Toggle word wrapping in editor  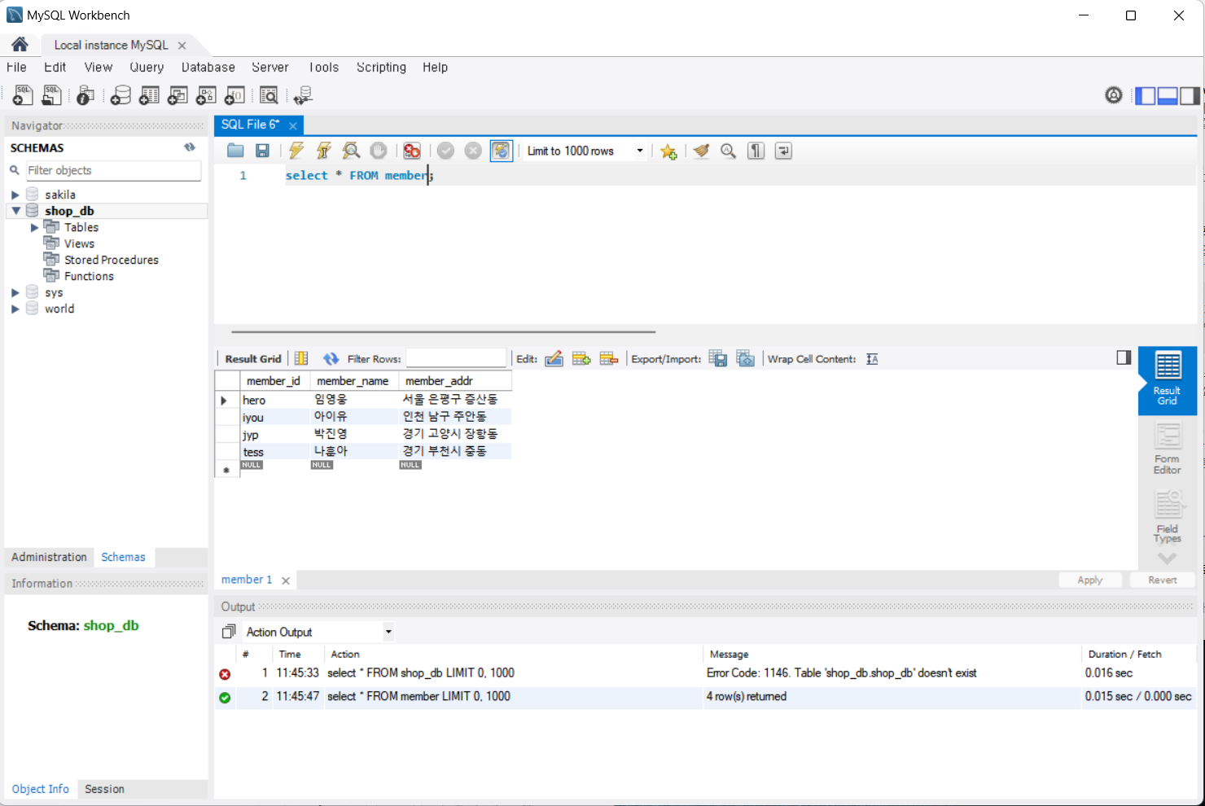coord(783,151)
